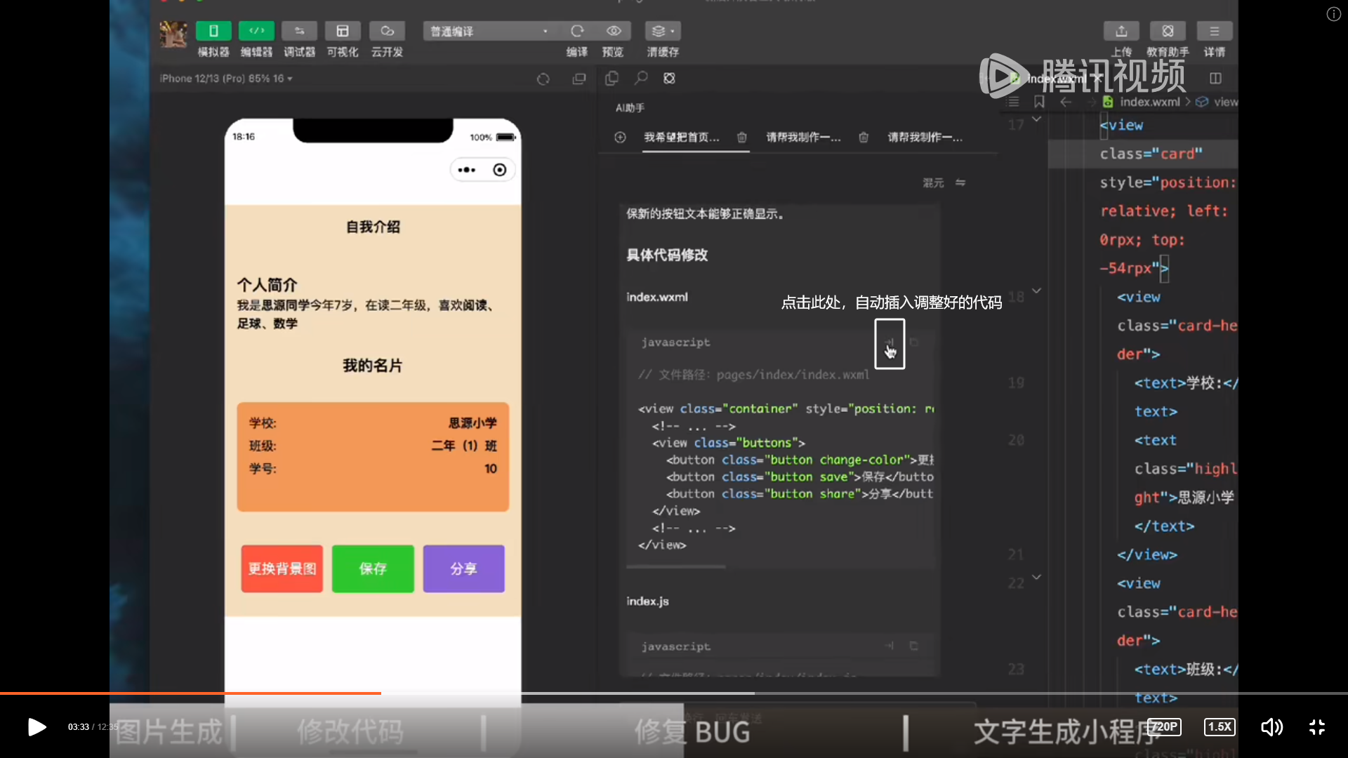1348x758 pixels.
Task: Collapse the fold chevron at line 17
Action: tap(1036, 120)
